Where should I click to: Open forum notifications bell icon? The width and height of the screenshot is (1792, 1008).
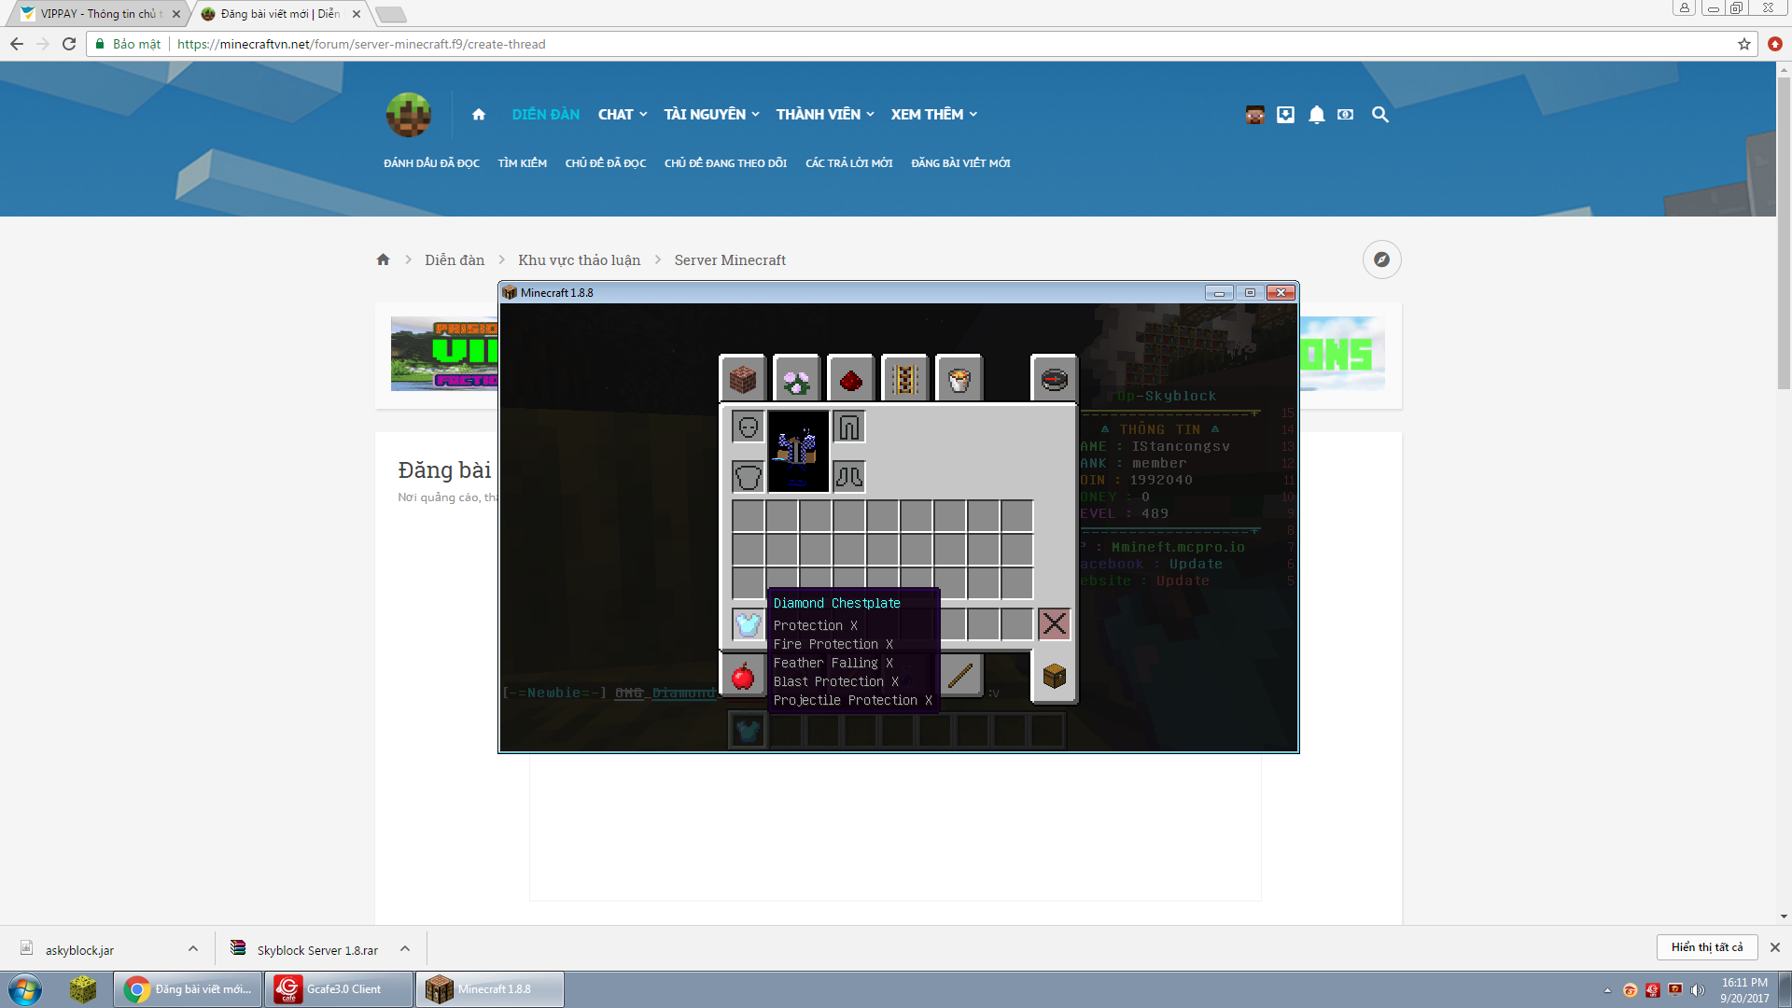pos(1316,115)
